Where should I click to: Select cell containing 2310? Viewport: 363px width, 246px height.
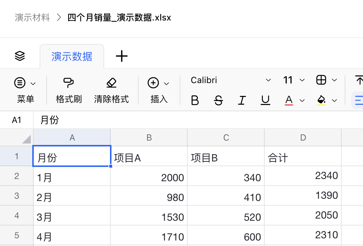(303, 235)
